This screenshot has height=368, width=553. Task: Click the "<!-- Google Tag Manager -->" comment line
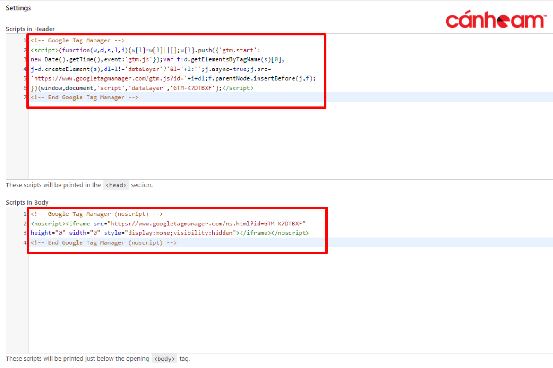(x=77, y=40)
